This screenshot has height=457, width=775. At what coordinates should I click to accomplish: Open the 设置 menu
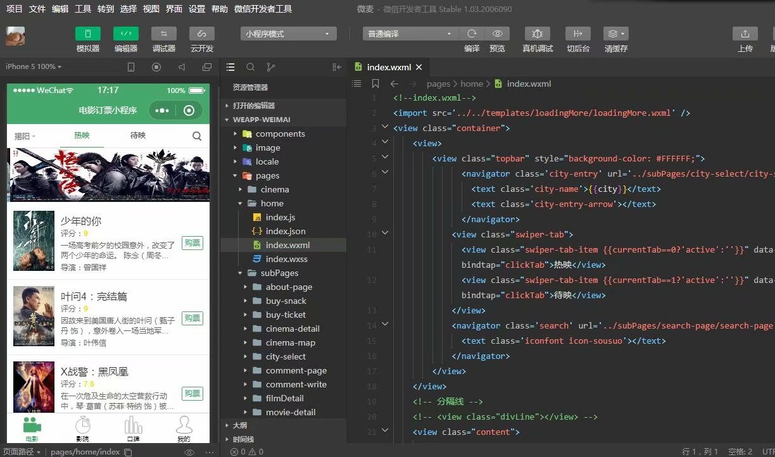(197, 9)
